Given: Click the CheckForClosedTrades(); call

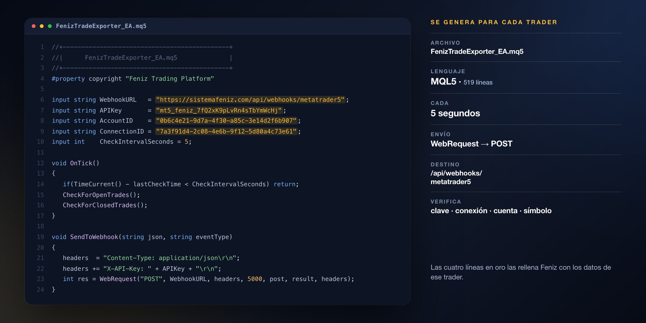Looking at the screenshot, I should point(105,205).
